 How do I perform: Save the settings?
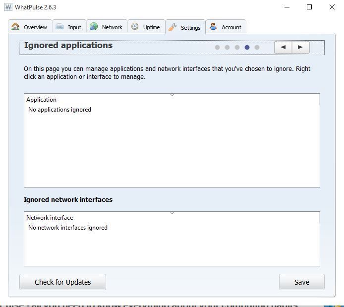coord(302,282)
